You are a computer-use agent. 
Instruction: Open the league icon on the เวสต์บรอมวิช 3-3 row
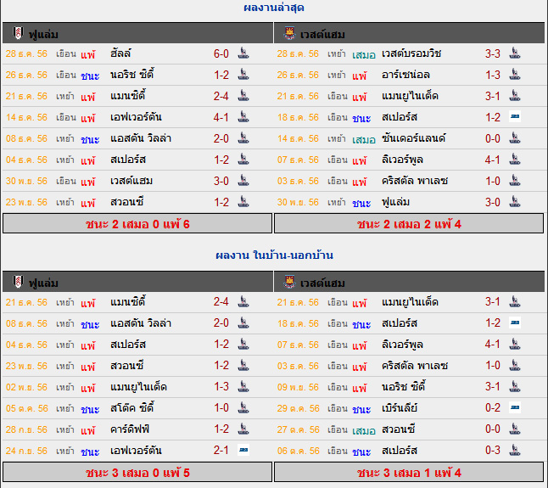tap(515, 53)
